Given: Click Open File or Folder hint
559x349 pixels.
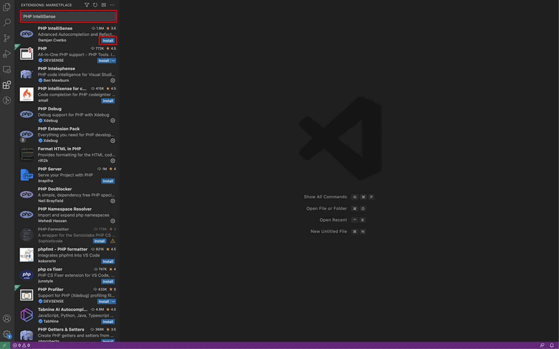Looking at the screenshot, I should click(x=327, y=209).
